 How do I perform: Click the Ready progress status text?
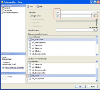(10, 76)
